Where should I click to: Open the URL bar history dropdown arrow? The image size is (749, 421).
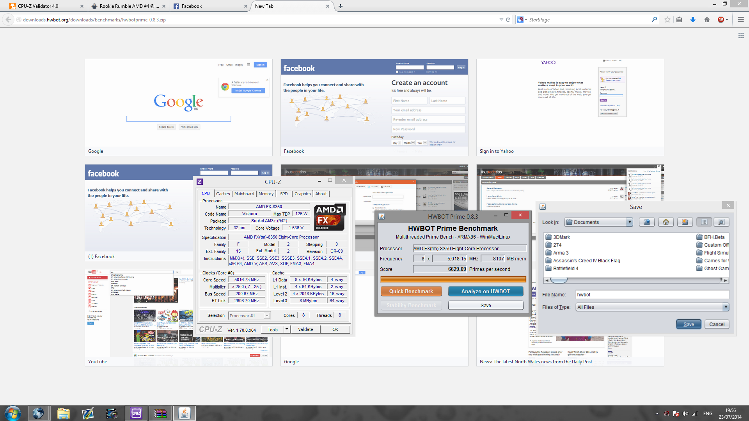[501, 19]
